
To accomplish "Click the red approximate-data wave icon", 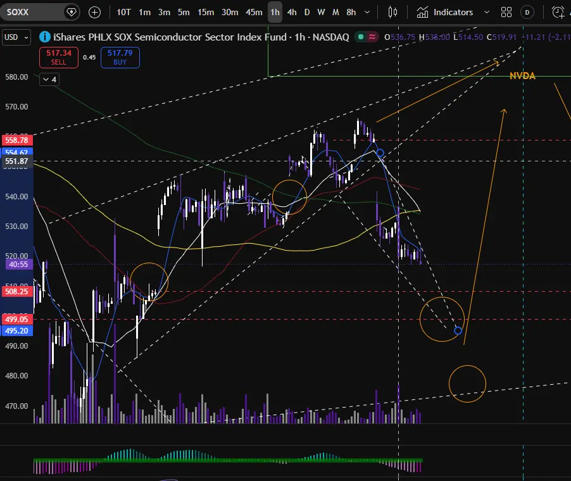I will click(372, 37).
